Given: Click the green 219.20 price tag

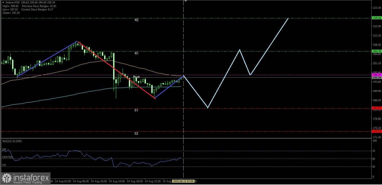Looking at the screenshot, I should point(376,18).
